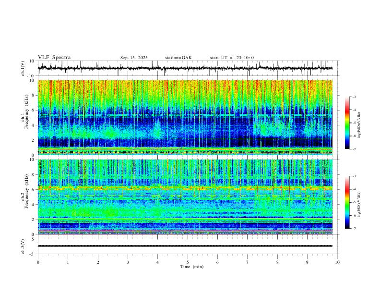Click the "7" tick on the Time axis

tap(248, 262)
